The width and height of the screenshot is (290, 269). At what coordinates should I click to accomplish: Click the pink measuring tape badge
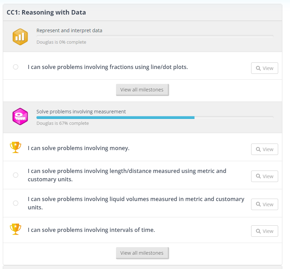[x=20, y=116]
